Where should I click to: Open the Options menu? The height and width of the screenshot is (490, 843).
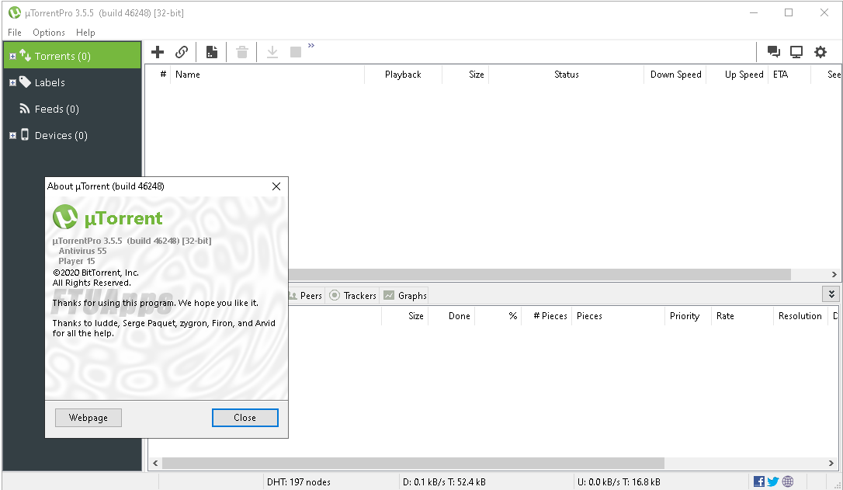(x=49, y=33)
